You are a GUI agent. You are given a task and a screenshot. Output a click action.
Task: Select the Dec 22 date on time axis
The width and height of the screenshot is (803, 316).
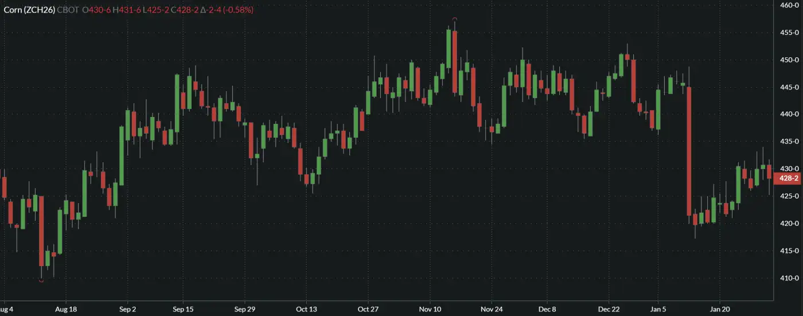pos(609,309)
